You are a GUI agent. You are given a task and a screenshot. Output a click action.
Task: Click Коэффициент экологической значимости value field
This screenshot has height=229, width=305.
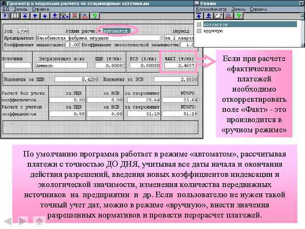coord(187,45)
